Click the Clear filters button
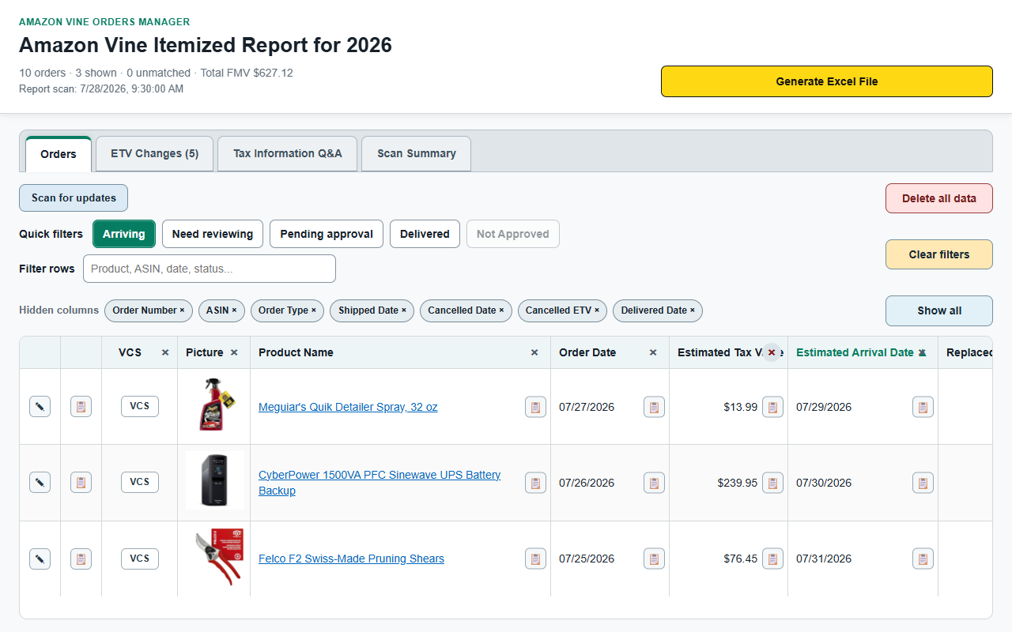Screen dimensions: 1012x632 939,254
